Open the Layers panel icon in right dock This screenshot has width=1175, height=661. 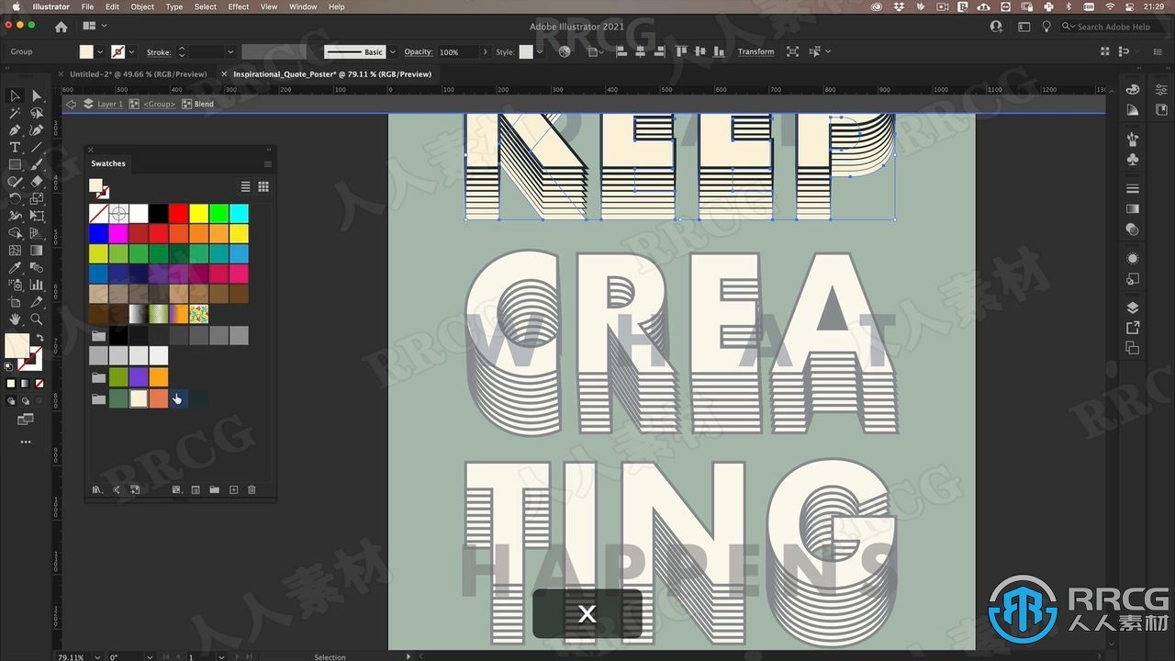pos(1133,308)
